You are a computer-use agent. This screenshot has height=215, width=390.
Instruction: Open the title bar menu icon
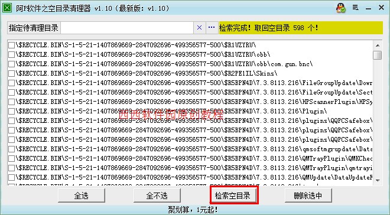(355, 8)
